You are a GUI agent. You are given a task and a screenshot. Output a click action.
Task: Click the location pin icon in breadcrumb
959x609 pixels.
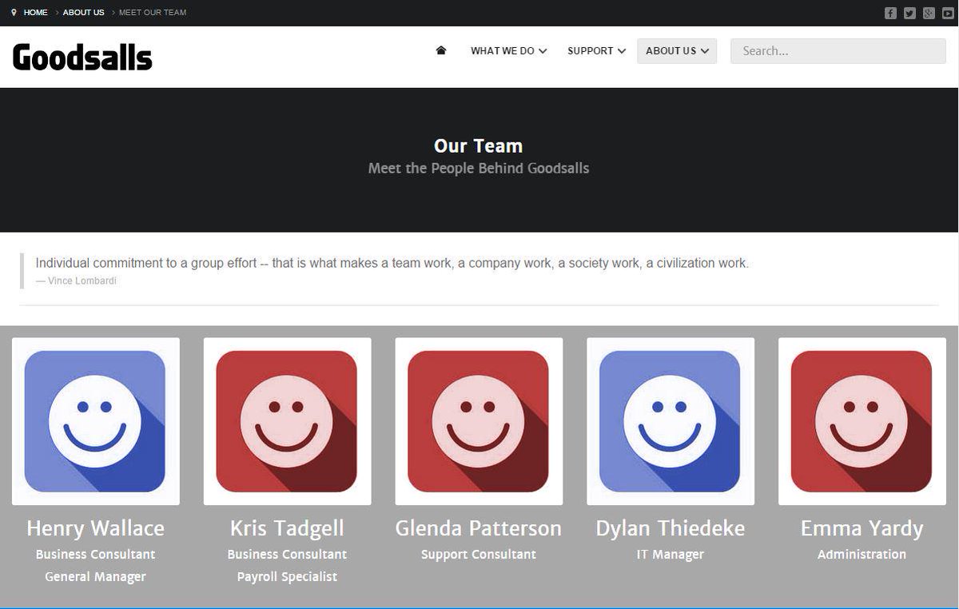pos(14,13)
